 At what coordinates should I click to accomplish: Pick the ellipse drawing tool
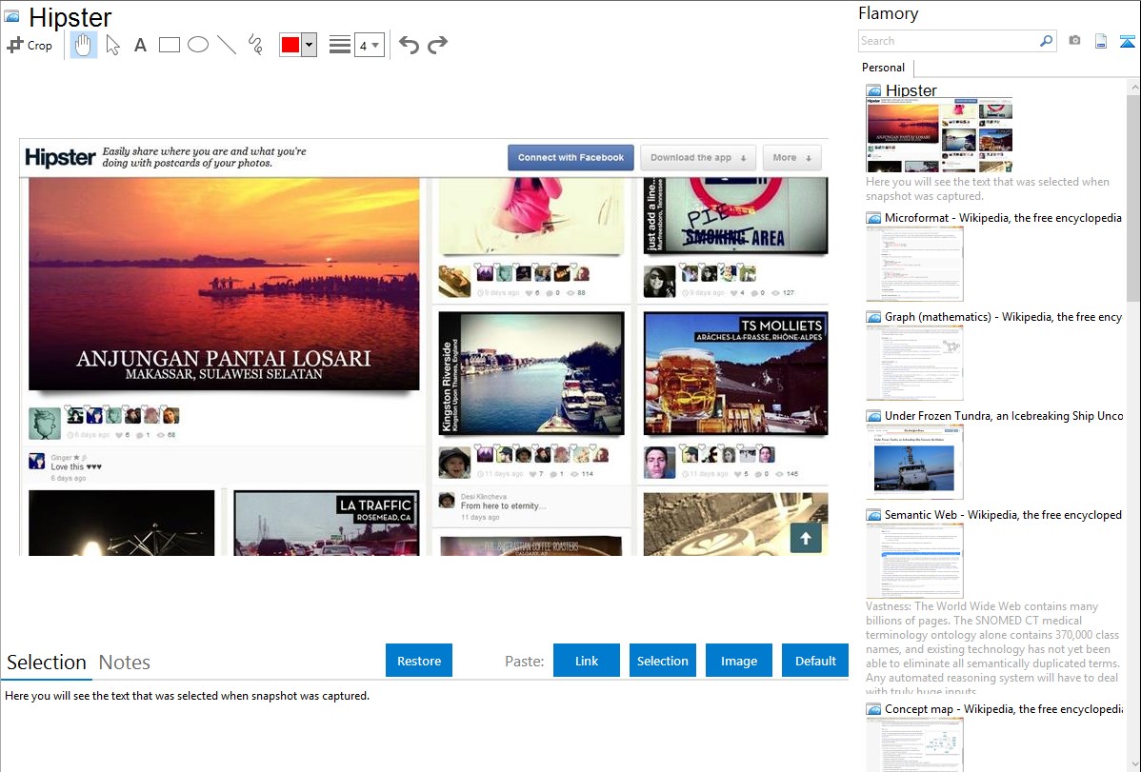pos(198,45)
